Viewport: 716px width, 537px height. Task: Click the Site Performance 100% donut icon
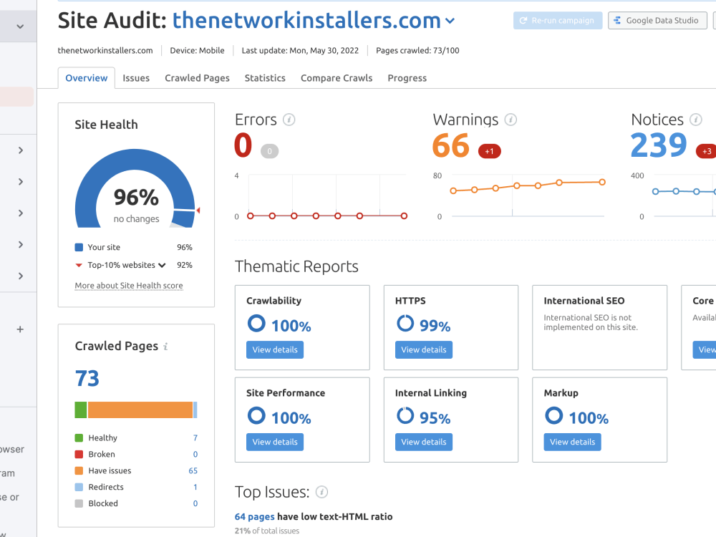[x=256, y=415]
